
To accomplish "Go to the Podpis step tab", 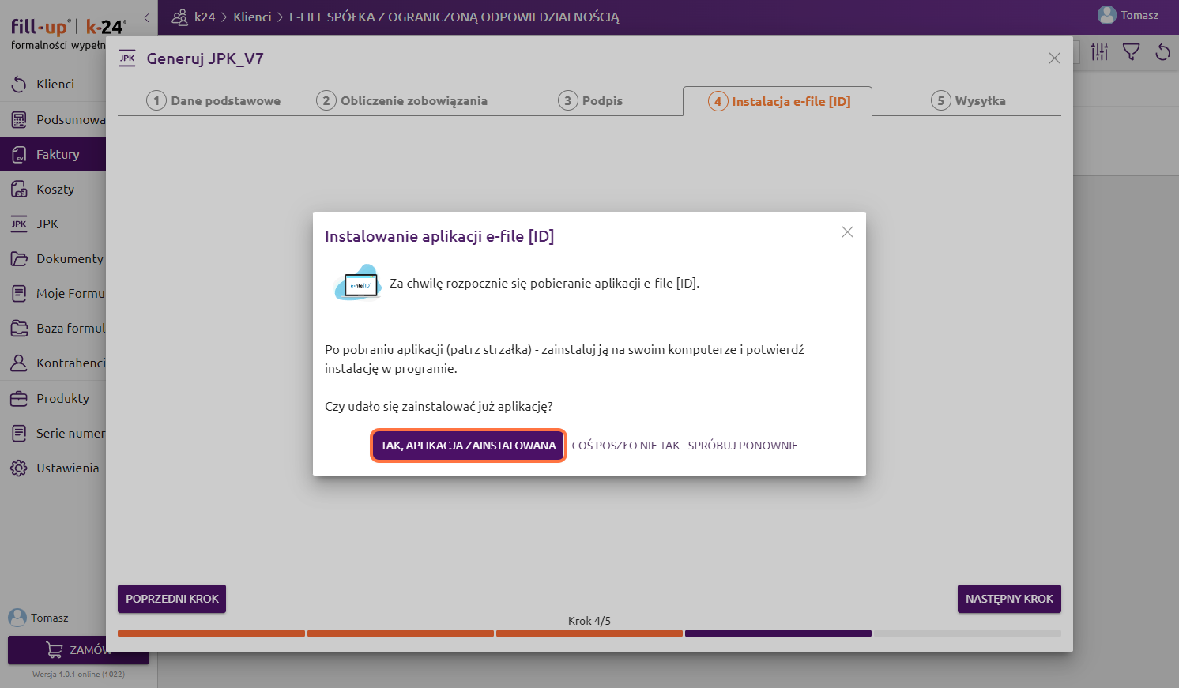I will coord(590,101).
